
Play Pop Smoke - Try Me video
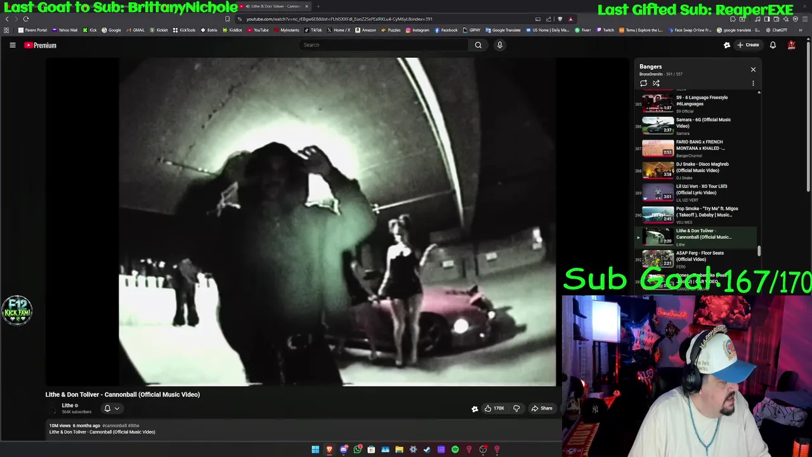click(697, 215)
